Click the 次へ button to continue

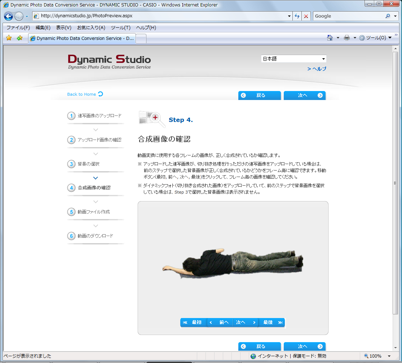coord(304,95)
